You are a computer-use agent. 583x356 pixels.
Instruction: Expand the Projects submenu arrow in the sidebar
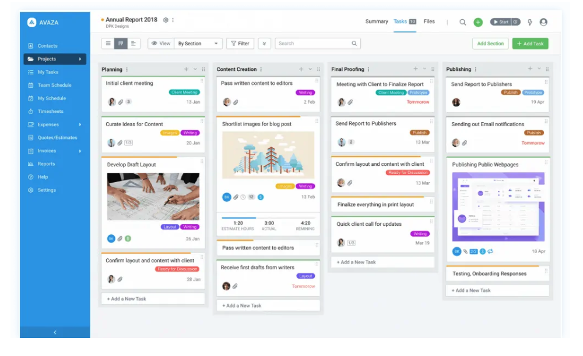point(80,59)
